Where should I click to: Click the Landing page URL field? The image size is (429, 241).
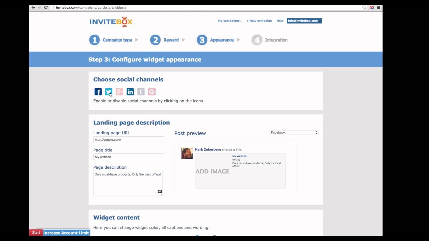[x=128, y=140]
